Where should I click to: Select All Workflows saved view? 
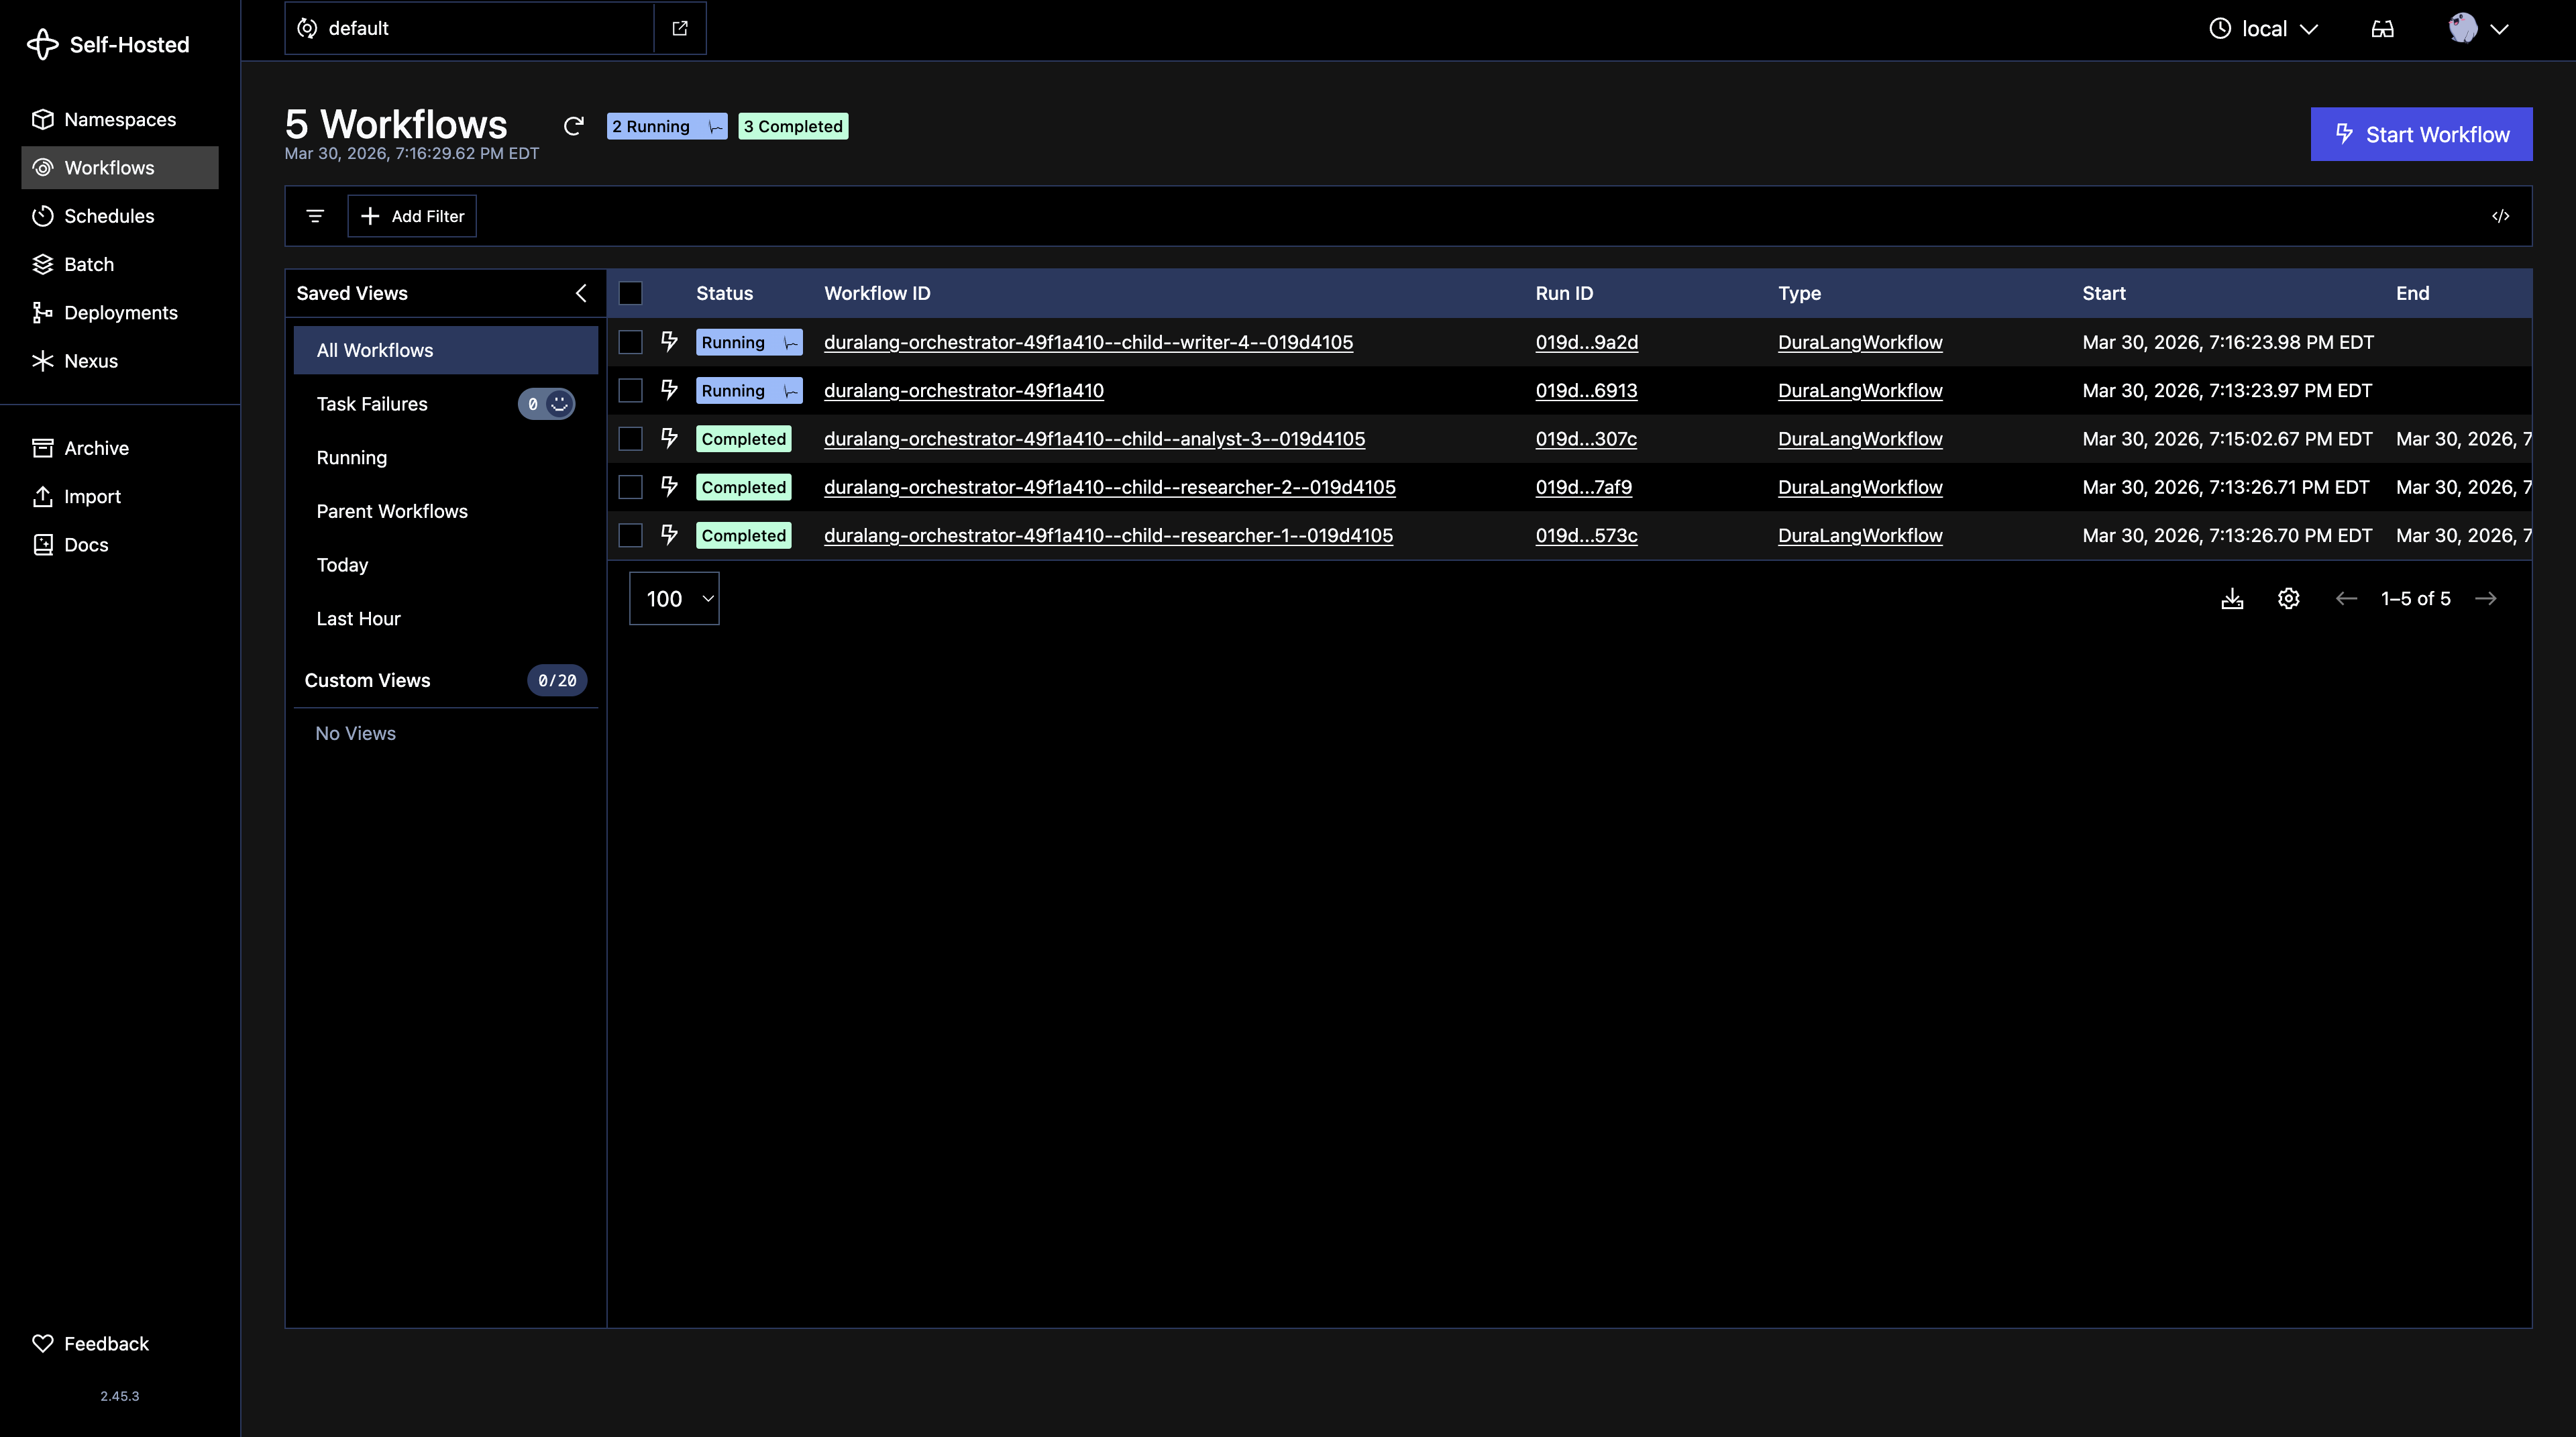coord(446,350)
